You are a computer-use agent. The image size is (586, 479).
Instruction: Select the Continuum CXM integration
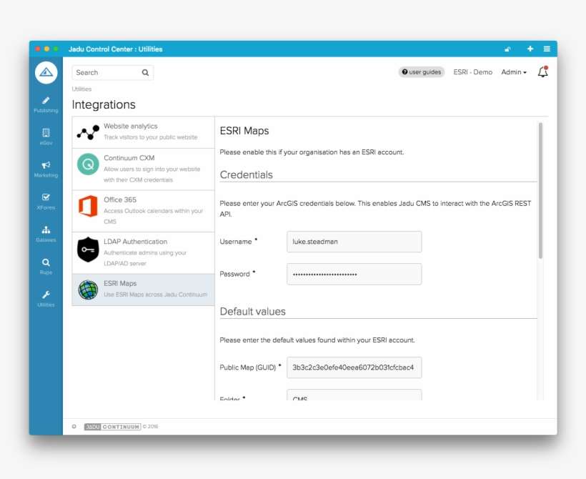(x=143, y=169)
